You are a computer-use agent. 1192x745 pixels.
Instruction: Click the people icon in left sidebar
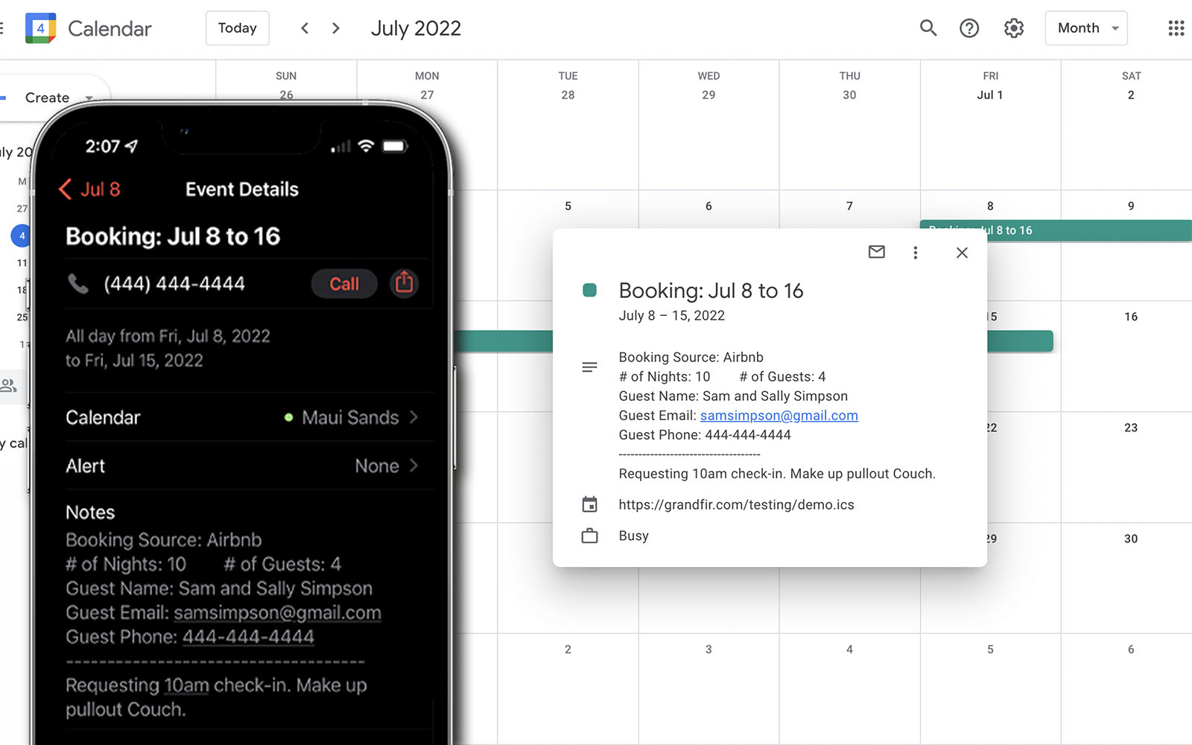coord(8,385)
